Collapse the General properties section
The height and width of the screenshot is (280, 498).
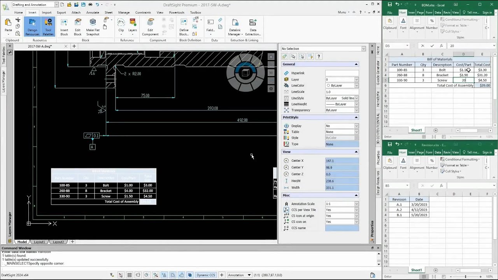pyautogui.click(x=356, y=64)
